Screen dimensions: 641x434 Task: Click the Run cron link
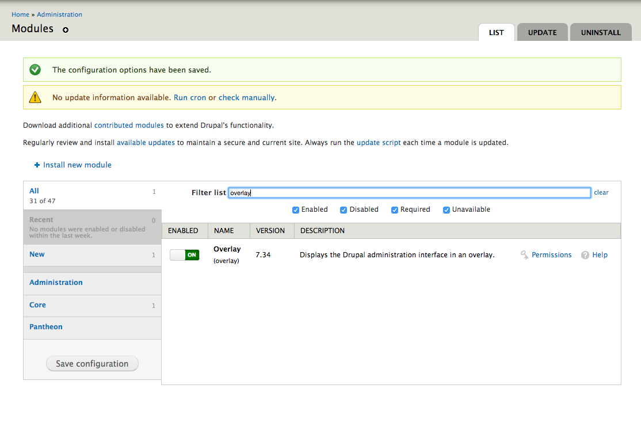(190, 97)
